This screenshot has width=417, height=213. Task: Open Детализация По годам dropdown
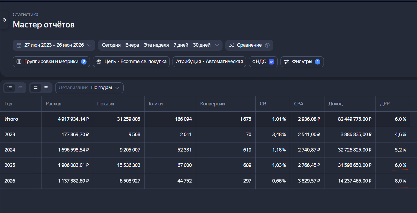[89, 88]
